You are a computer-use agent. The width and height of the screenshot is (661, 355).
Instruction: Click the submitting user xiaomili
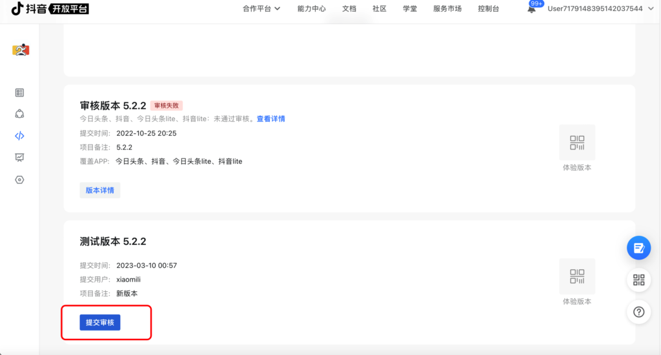(x=128, y=279)
